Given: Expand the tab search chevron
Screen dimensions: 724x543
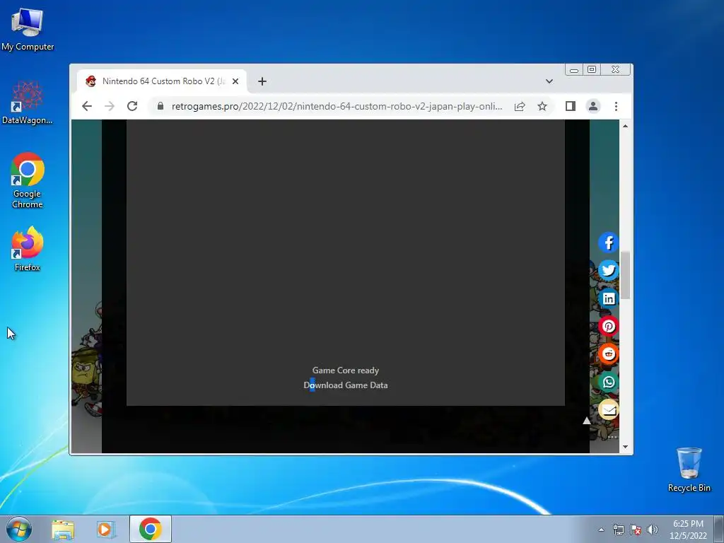Looking at the screenshot, I should [x=549, y=81].
